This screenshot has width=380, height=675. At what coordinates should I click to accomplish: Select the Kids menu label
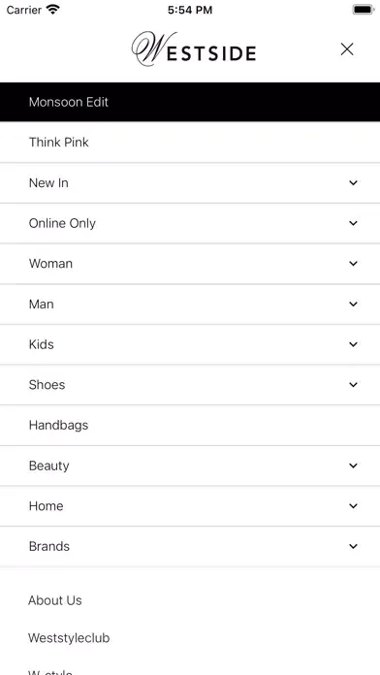coord(42,344)
